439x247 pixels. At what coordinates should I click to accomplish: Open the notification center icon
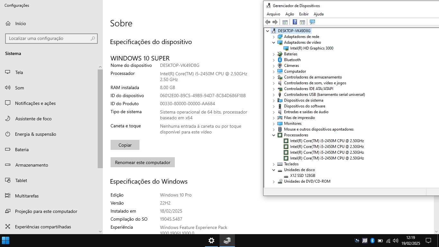[428, 241]
